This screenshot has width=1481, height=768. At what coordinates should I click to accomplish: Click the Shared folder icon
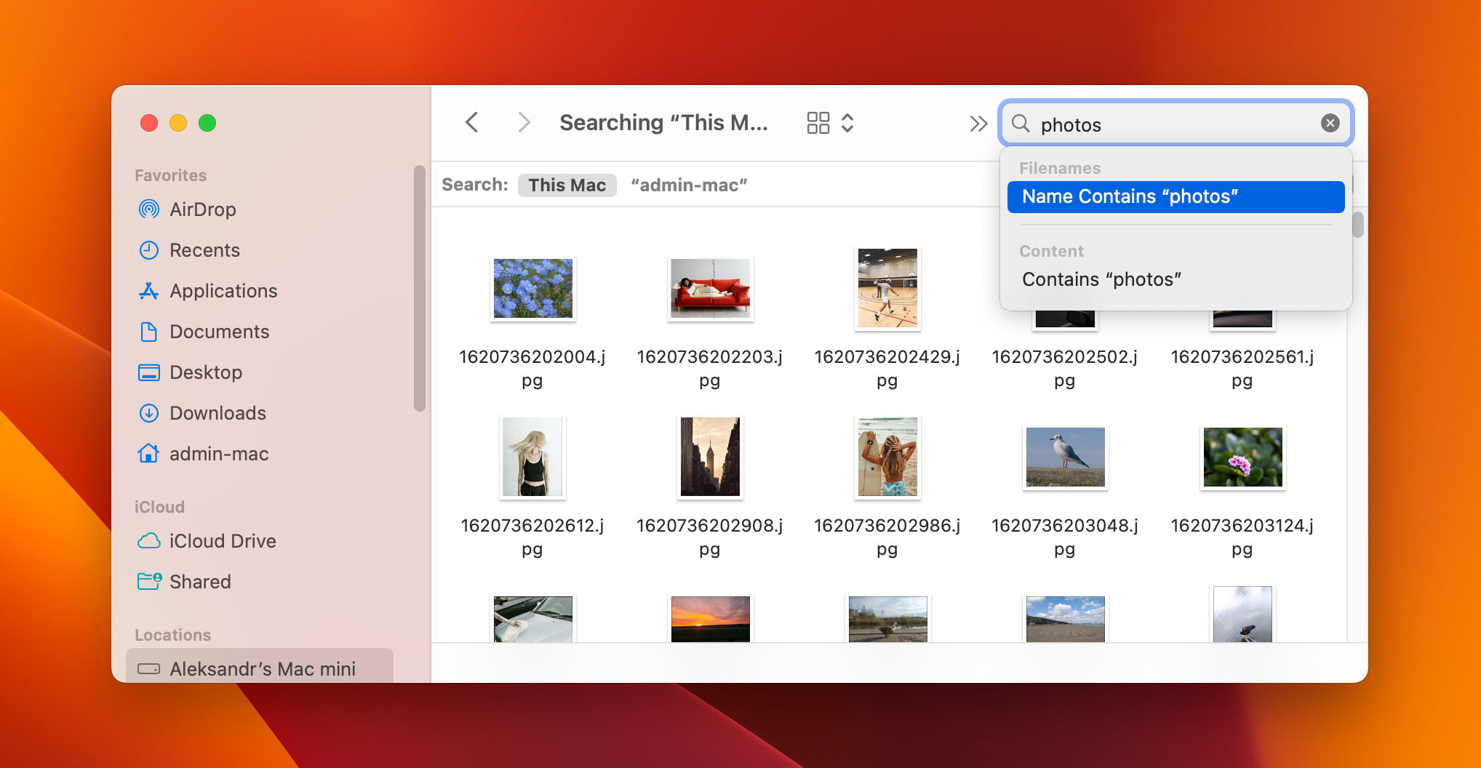tap(149, 581)
